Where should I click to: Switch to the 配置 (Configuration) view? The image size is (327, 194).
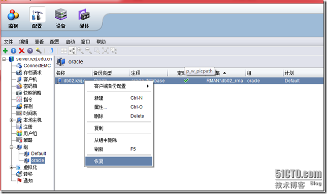pyautogui.click(x=37, y=18)
